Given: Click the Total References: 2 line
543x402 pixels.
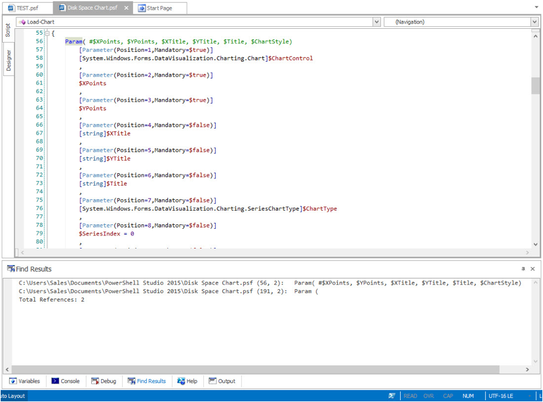Looking at the screenshot, I should point(52,300).
